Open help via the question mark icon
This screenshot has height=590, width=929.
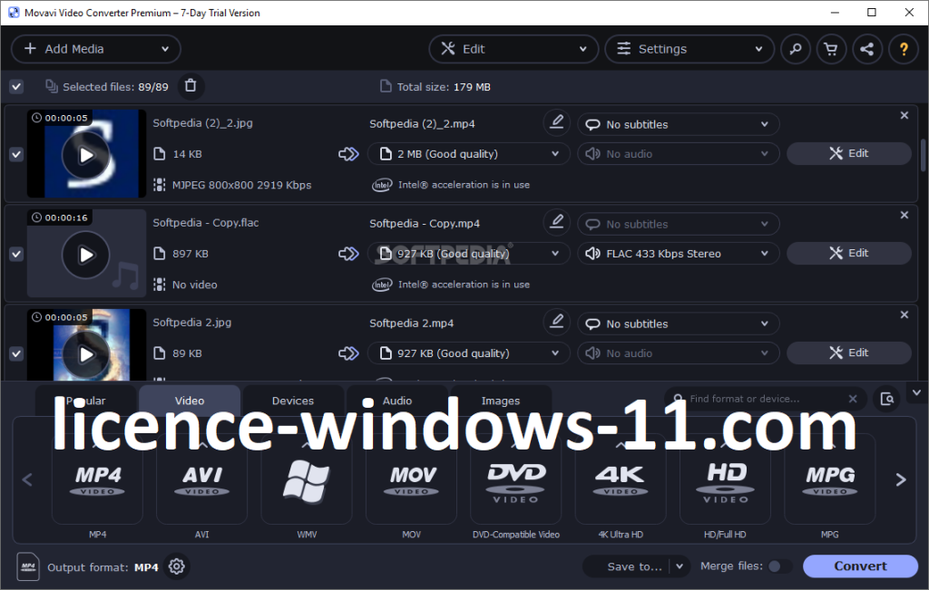pyautogui.click(x=903, y=49)
